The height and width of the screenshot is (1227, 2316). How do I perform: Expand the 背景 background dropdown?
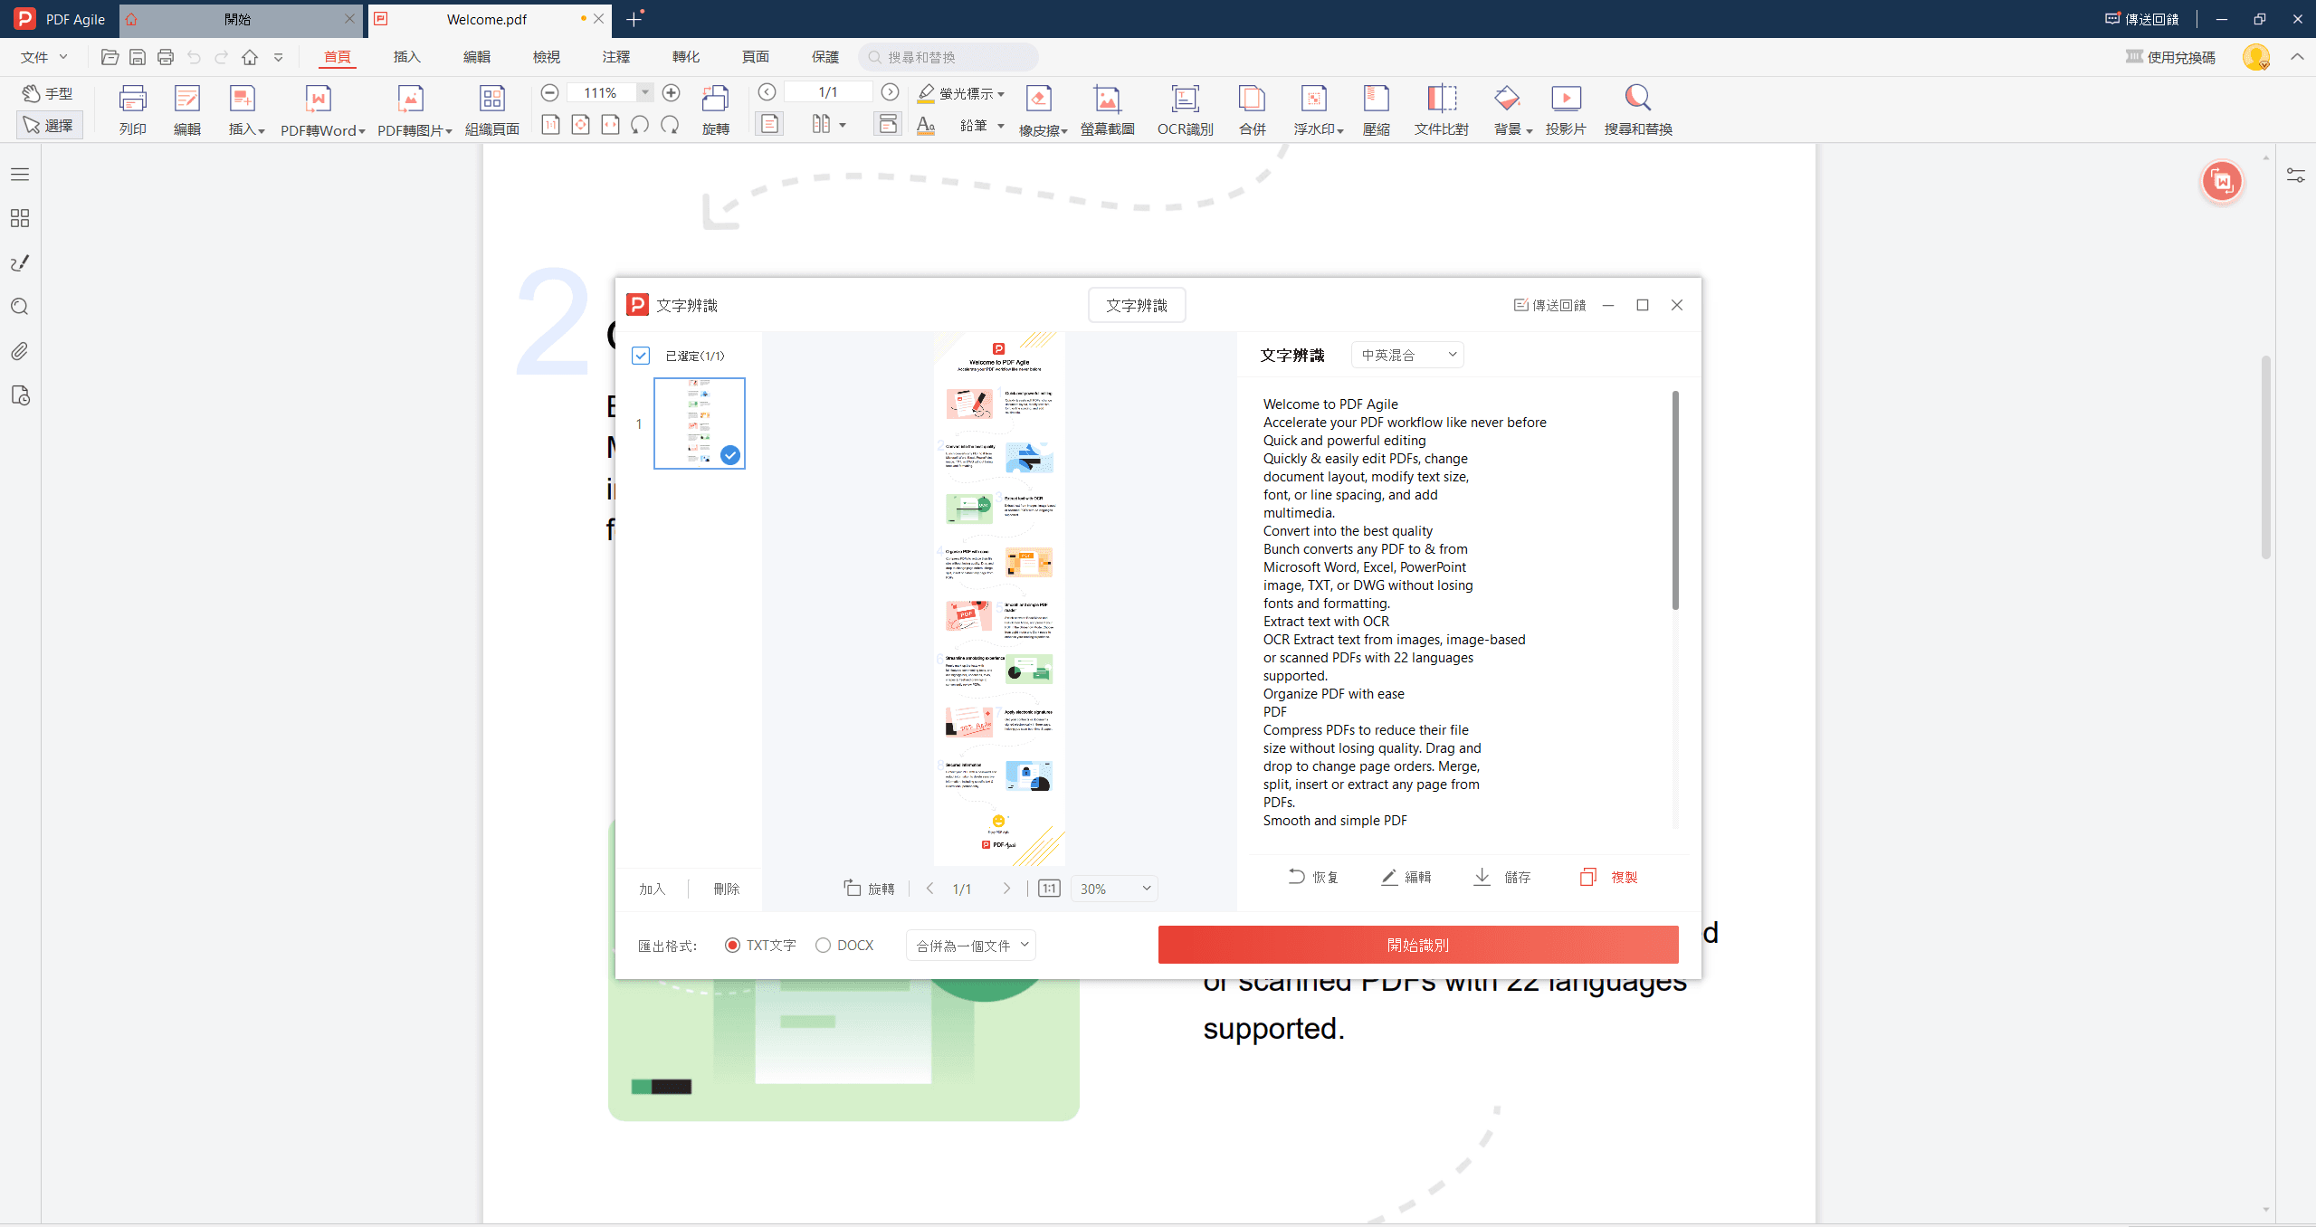click(x=1530, y=131)
